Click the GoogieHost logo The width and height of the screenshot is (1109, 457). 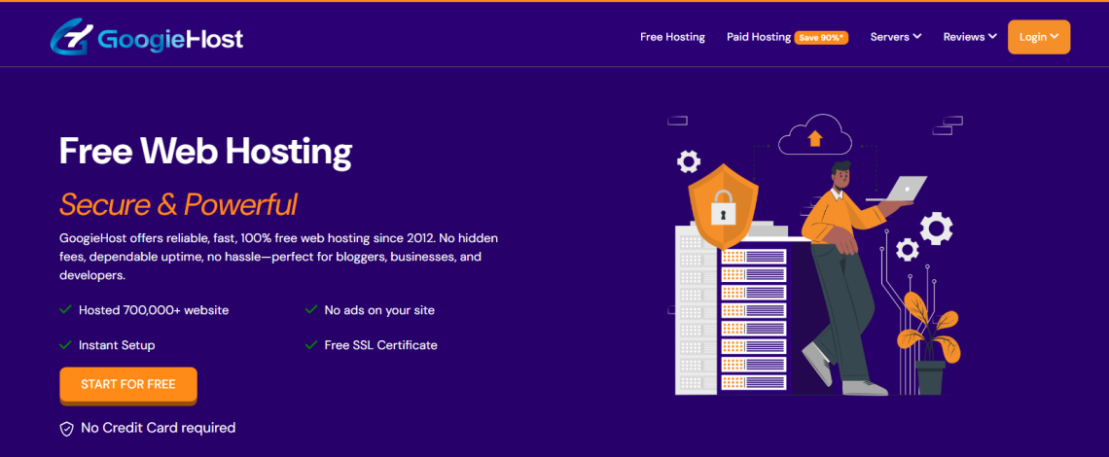click(146, 37)
